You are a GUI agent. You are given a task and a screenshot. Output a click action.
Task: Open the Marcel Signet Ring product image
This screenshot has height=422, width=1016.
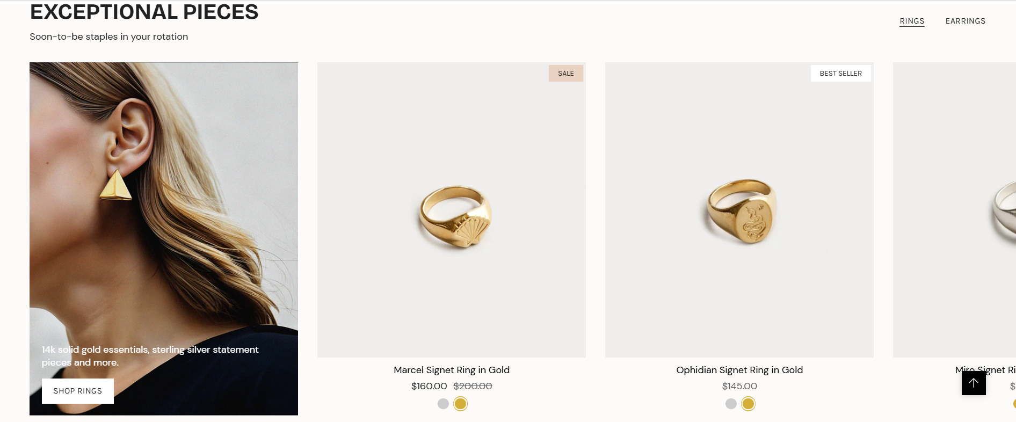[451, 209]
